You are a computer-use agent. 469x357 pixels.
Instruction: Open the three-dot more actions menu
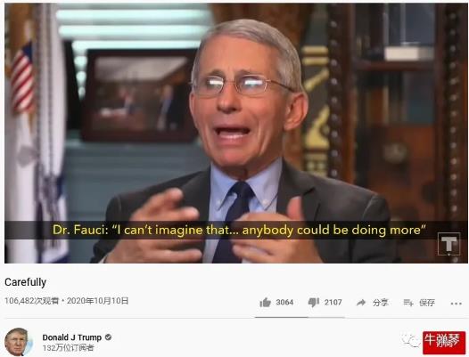(456, 304)
